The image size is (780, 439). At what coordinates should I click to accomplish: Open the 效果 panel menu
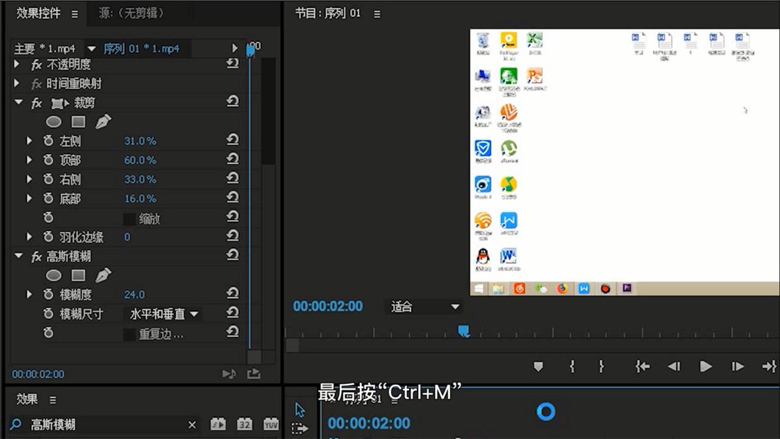pos(52,400)
